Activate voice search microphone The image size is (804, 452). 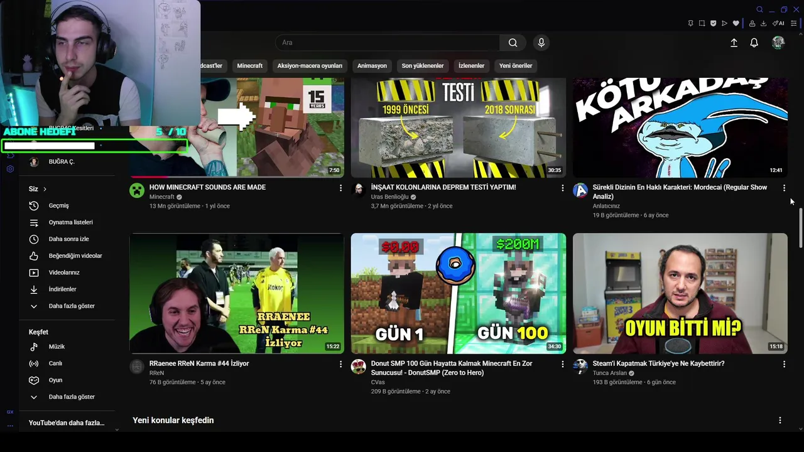point(541,43)
